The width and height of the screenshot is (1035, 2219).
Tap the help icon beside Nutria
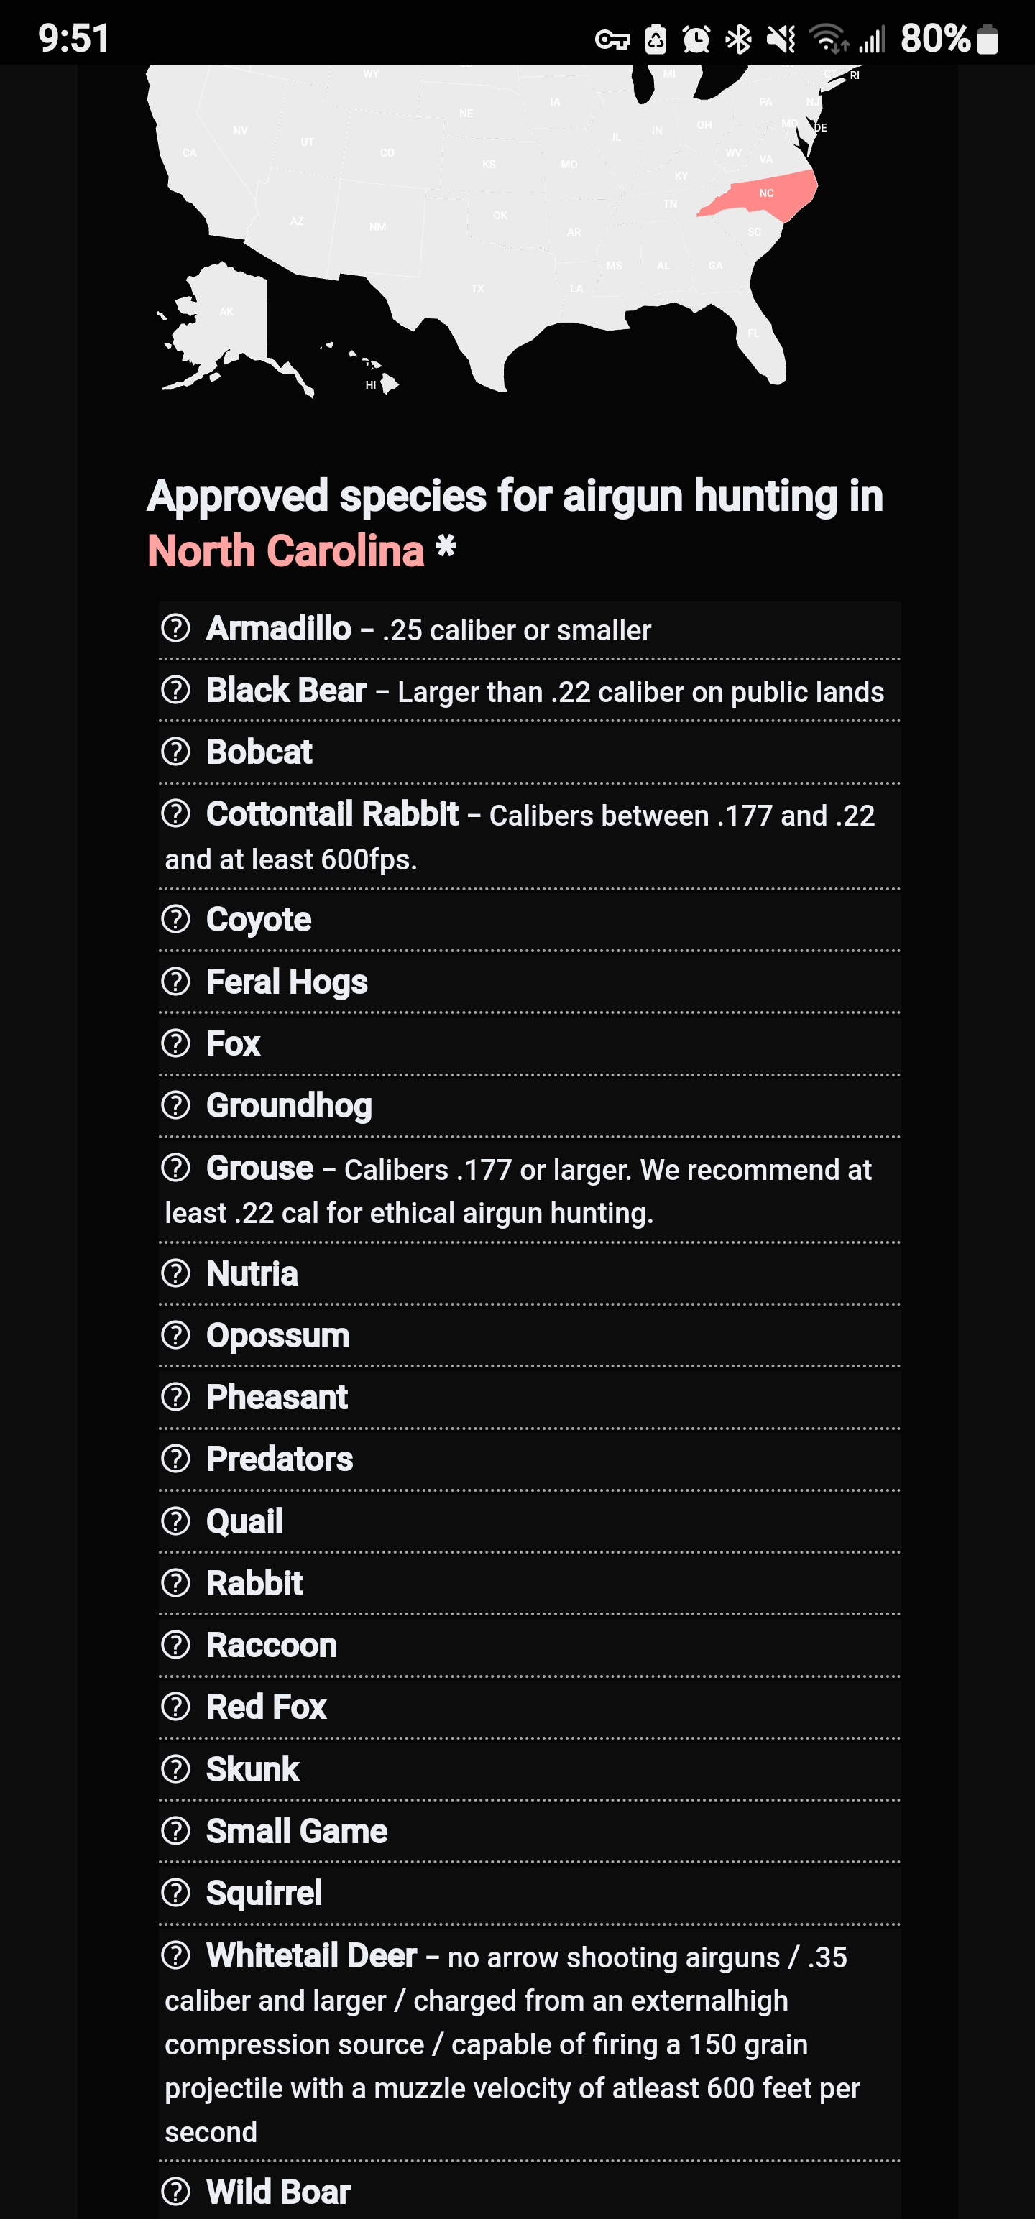[176, 1273]
